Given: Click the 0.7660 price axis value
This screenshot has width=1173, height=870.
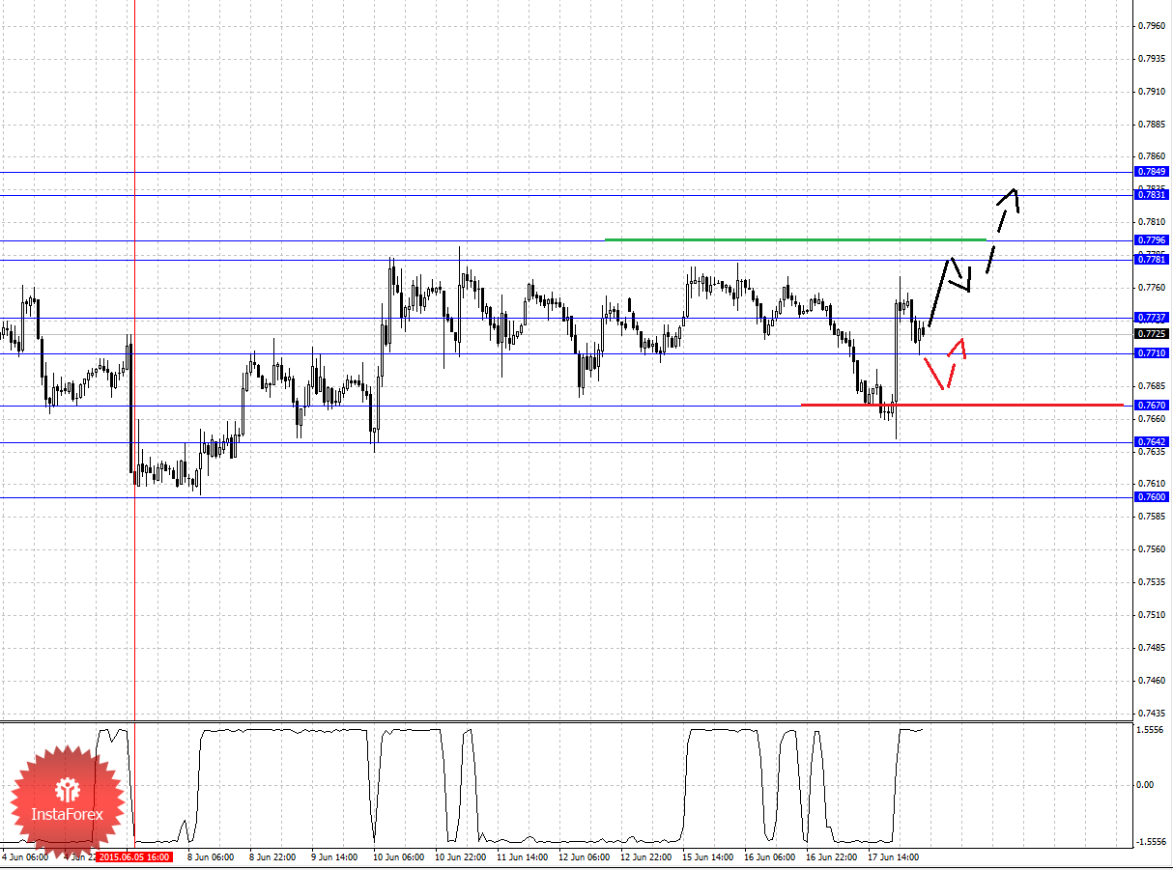Looking at the screenshot, I should pos(1152,418).
